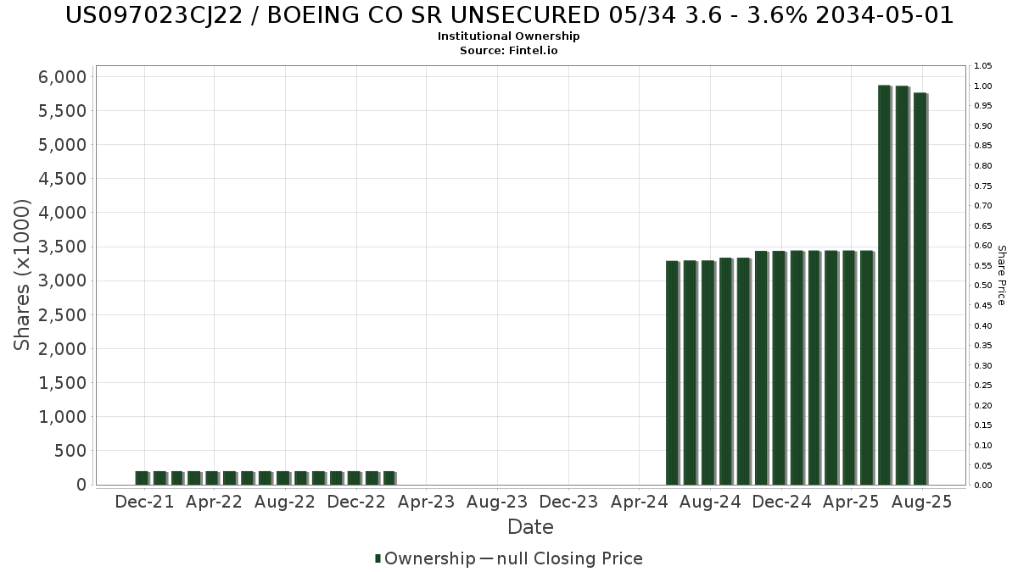Select the tallest ownership bar
Image resolution: width=1018 pixels, height=572 pixels.
[884, 285]
